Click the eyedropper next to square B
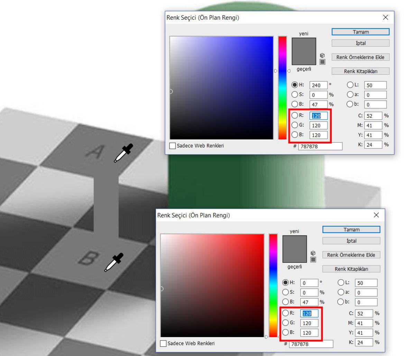This screenshot has width=415, height=356. coord(114,262)
